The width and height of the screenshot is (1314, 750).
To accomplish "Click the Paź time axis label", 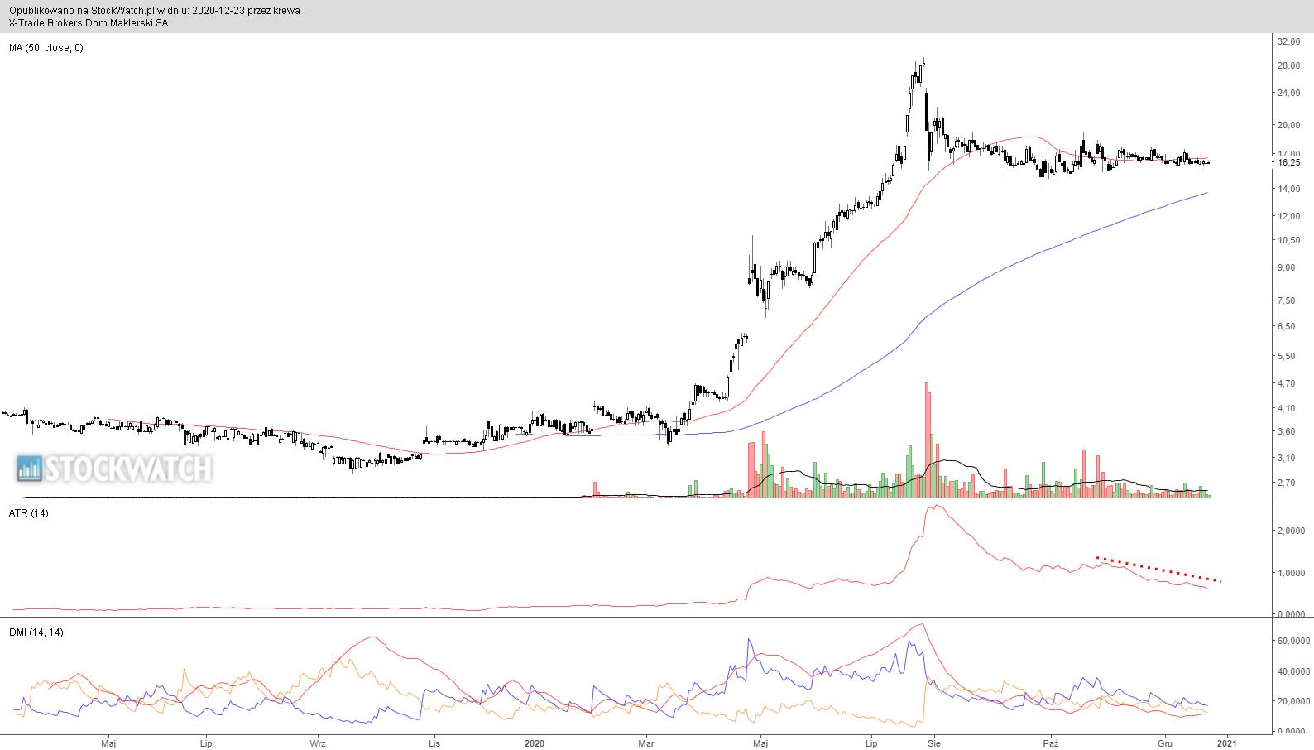I will tap(1050, 743).
